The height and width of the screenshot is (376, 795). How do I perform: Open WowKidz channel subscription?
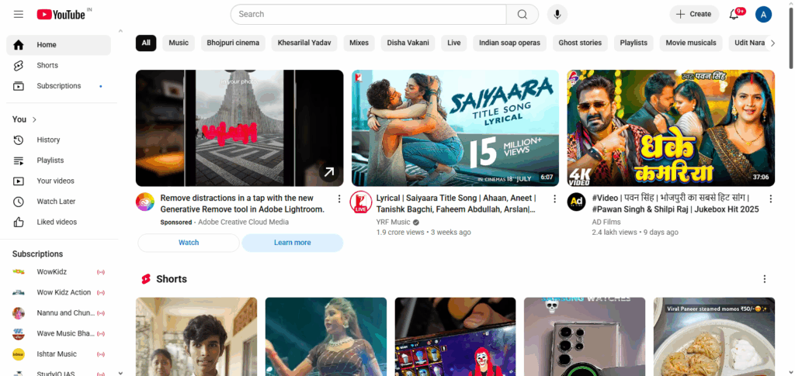click(x=58, y=272)
